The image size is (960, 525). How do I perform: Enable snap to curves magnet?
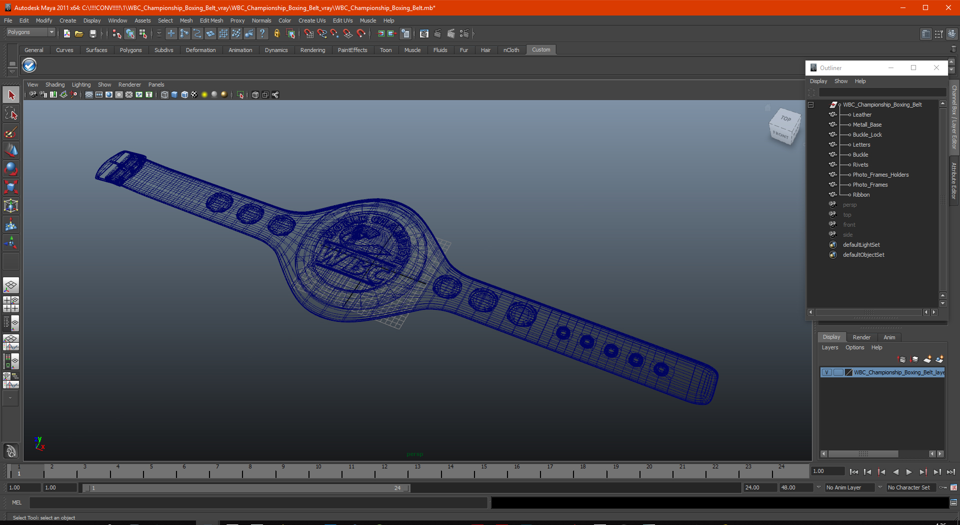tap(322, 34)
